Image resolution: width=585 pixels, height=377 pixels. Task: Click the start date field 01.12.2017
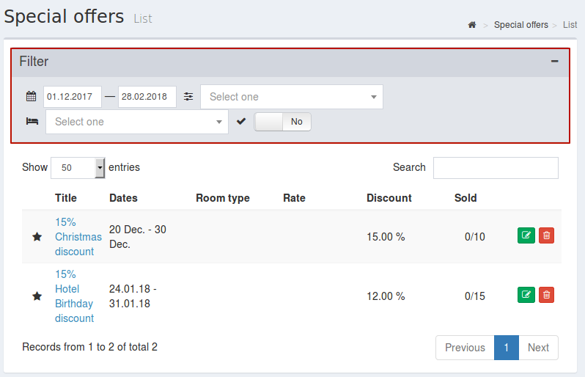point(73,97)
